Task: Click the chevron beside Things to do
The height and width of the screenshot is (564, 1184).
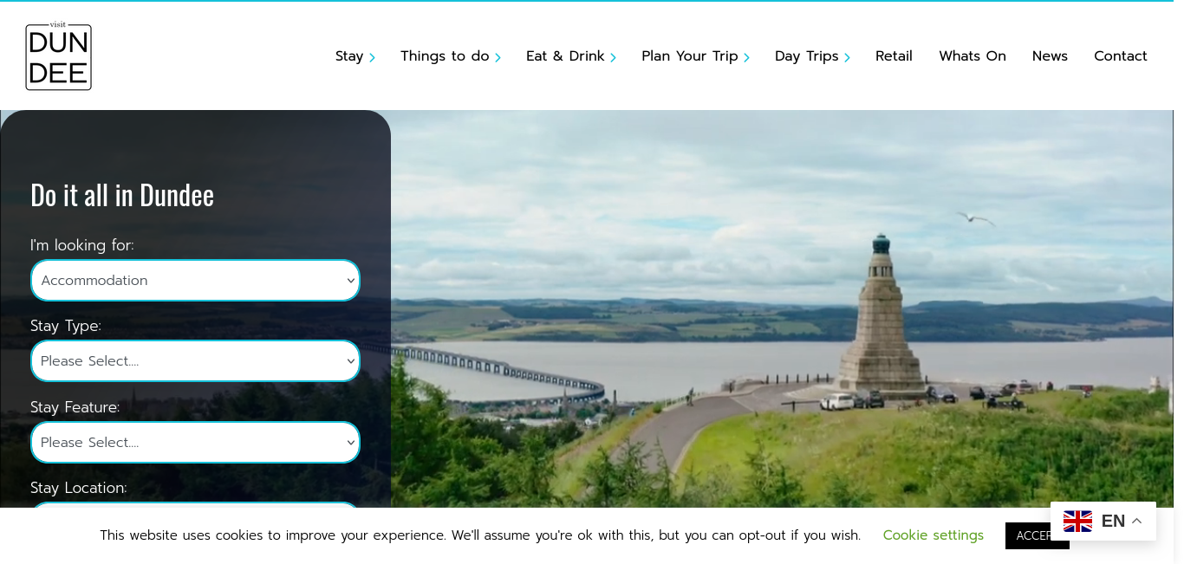Action: pyautogui.click(x=498, y=57)
